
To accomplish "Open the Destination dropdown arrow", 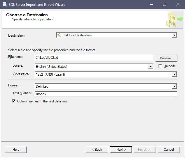I will [x=174, y=35].
